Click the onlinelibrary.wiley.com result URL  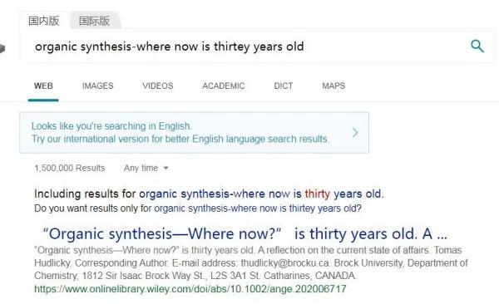point(190,289)
